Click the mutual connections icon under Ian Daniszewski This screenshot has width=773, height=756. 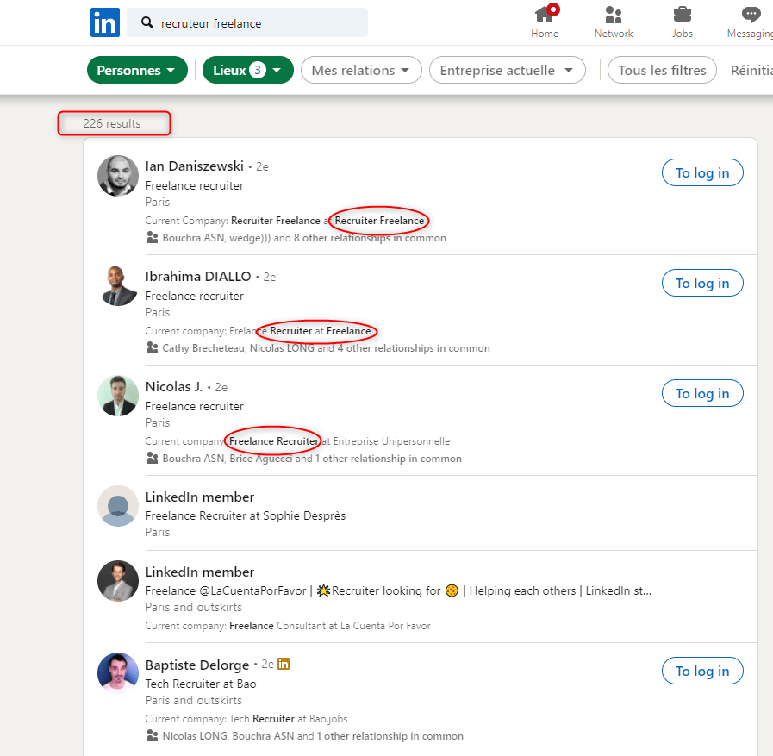coord(153,238)
